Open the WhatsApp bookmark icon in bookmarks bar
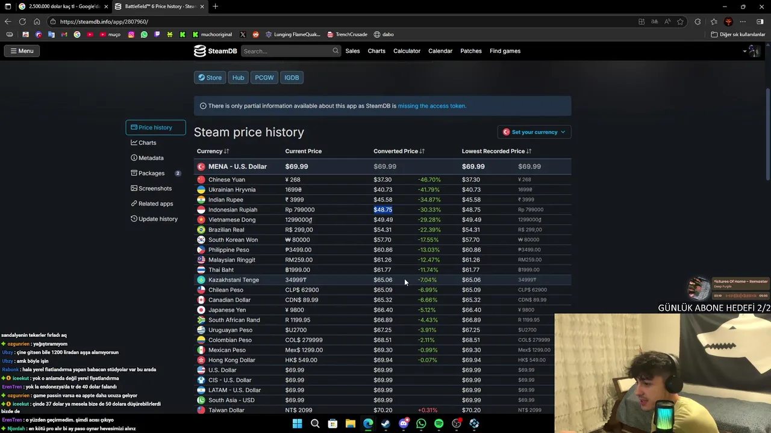Viewport: 771px width, 433px height. pyautogui.click(x=144, y=35)
